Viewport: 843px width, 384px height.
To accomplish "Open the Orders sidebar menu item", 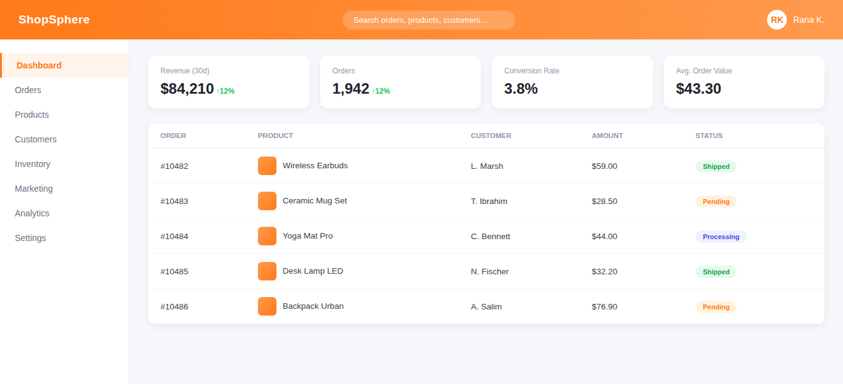I will pyautogui.click(x=64, y=90).
